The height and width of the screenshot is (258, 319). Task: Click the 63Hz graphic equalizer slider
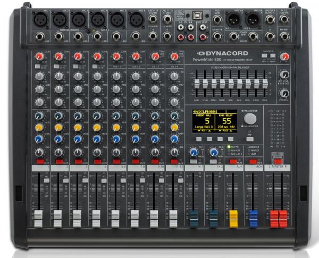pos(197,84)
